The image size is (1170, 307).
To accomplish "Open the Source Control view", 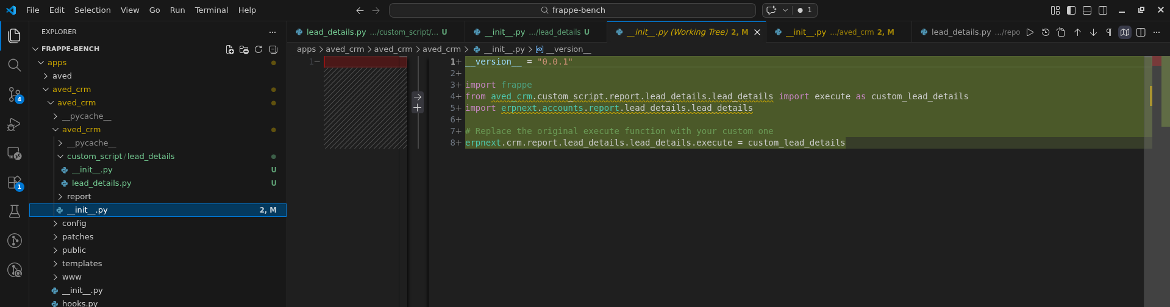I will pos(15,94).
